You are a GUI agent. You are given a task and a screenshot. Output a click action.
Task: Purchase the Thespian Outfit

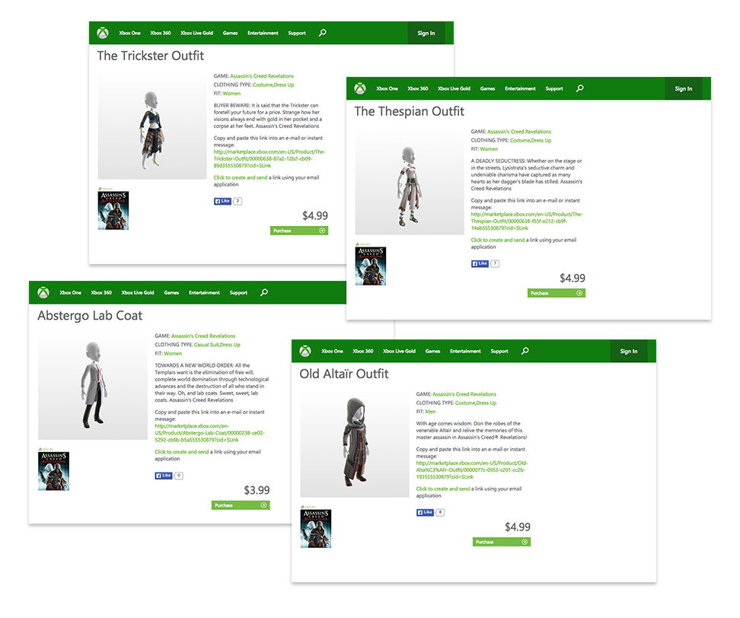pyautogui.click(x=557, y=293)
